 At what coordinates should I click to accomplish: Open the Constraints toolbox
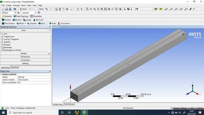coord(25,60)
